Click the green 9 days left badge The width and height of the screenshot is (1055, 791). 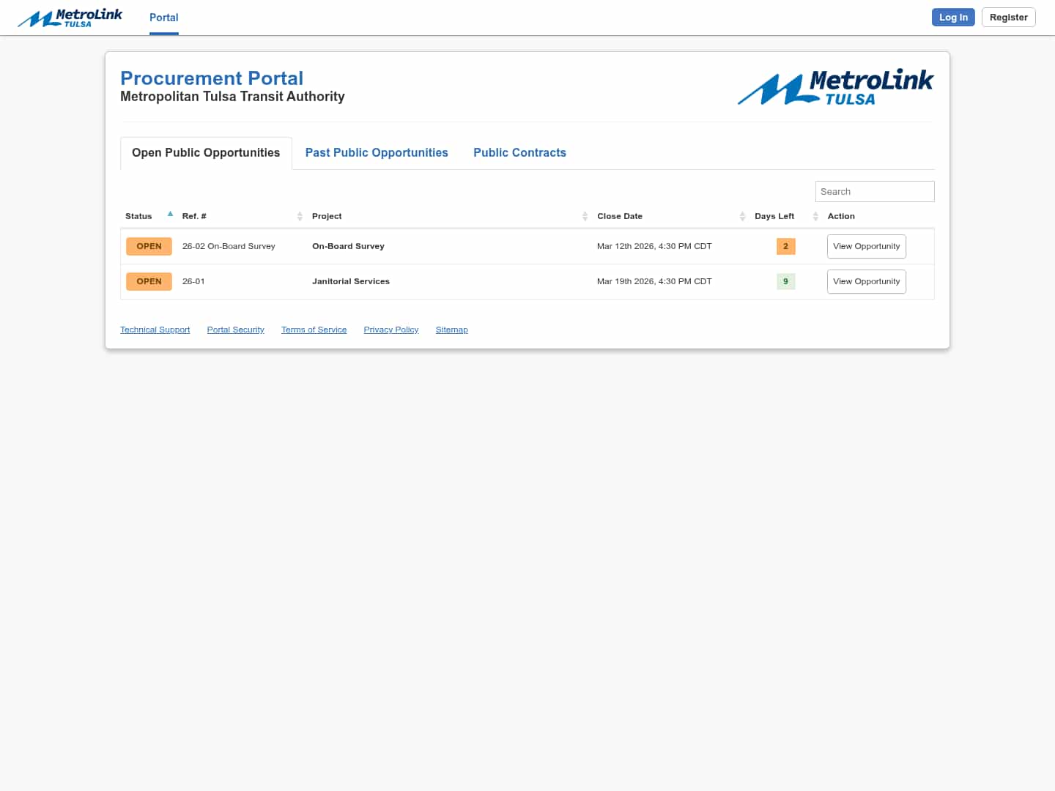(785, 281)
